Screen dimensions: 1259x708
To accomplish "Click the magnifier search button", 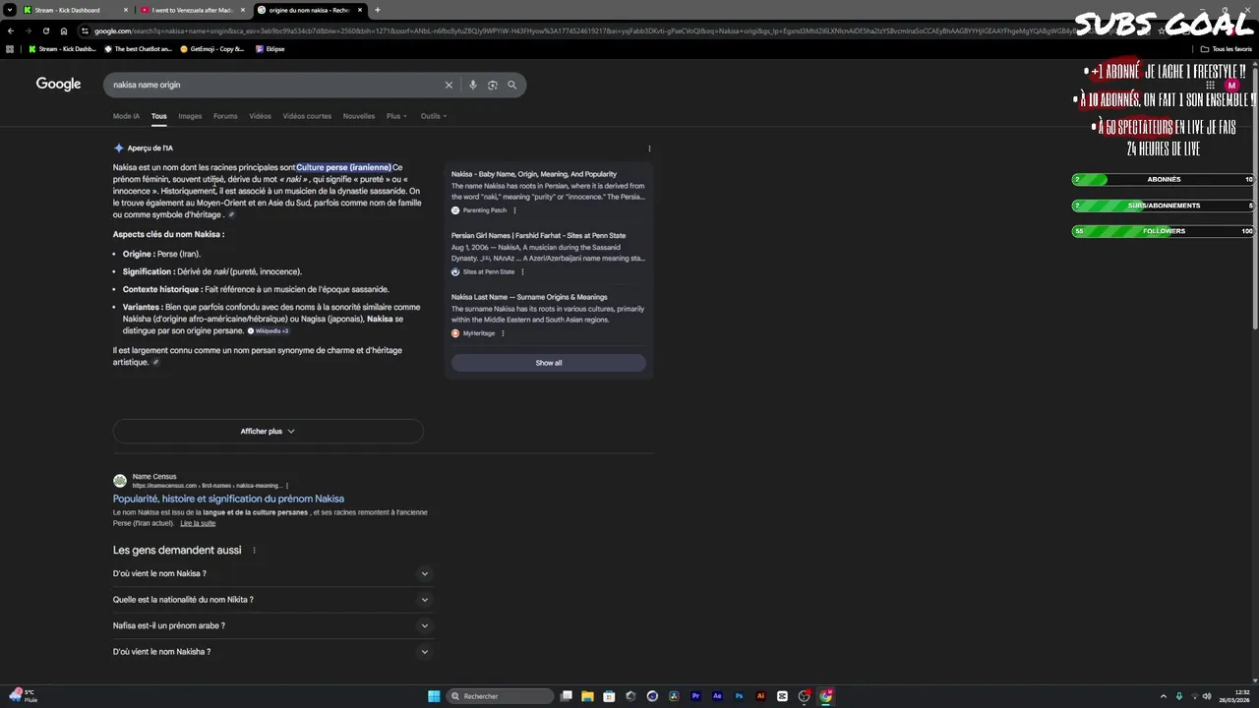I will [512, 85].
